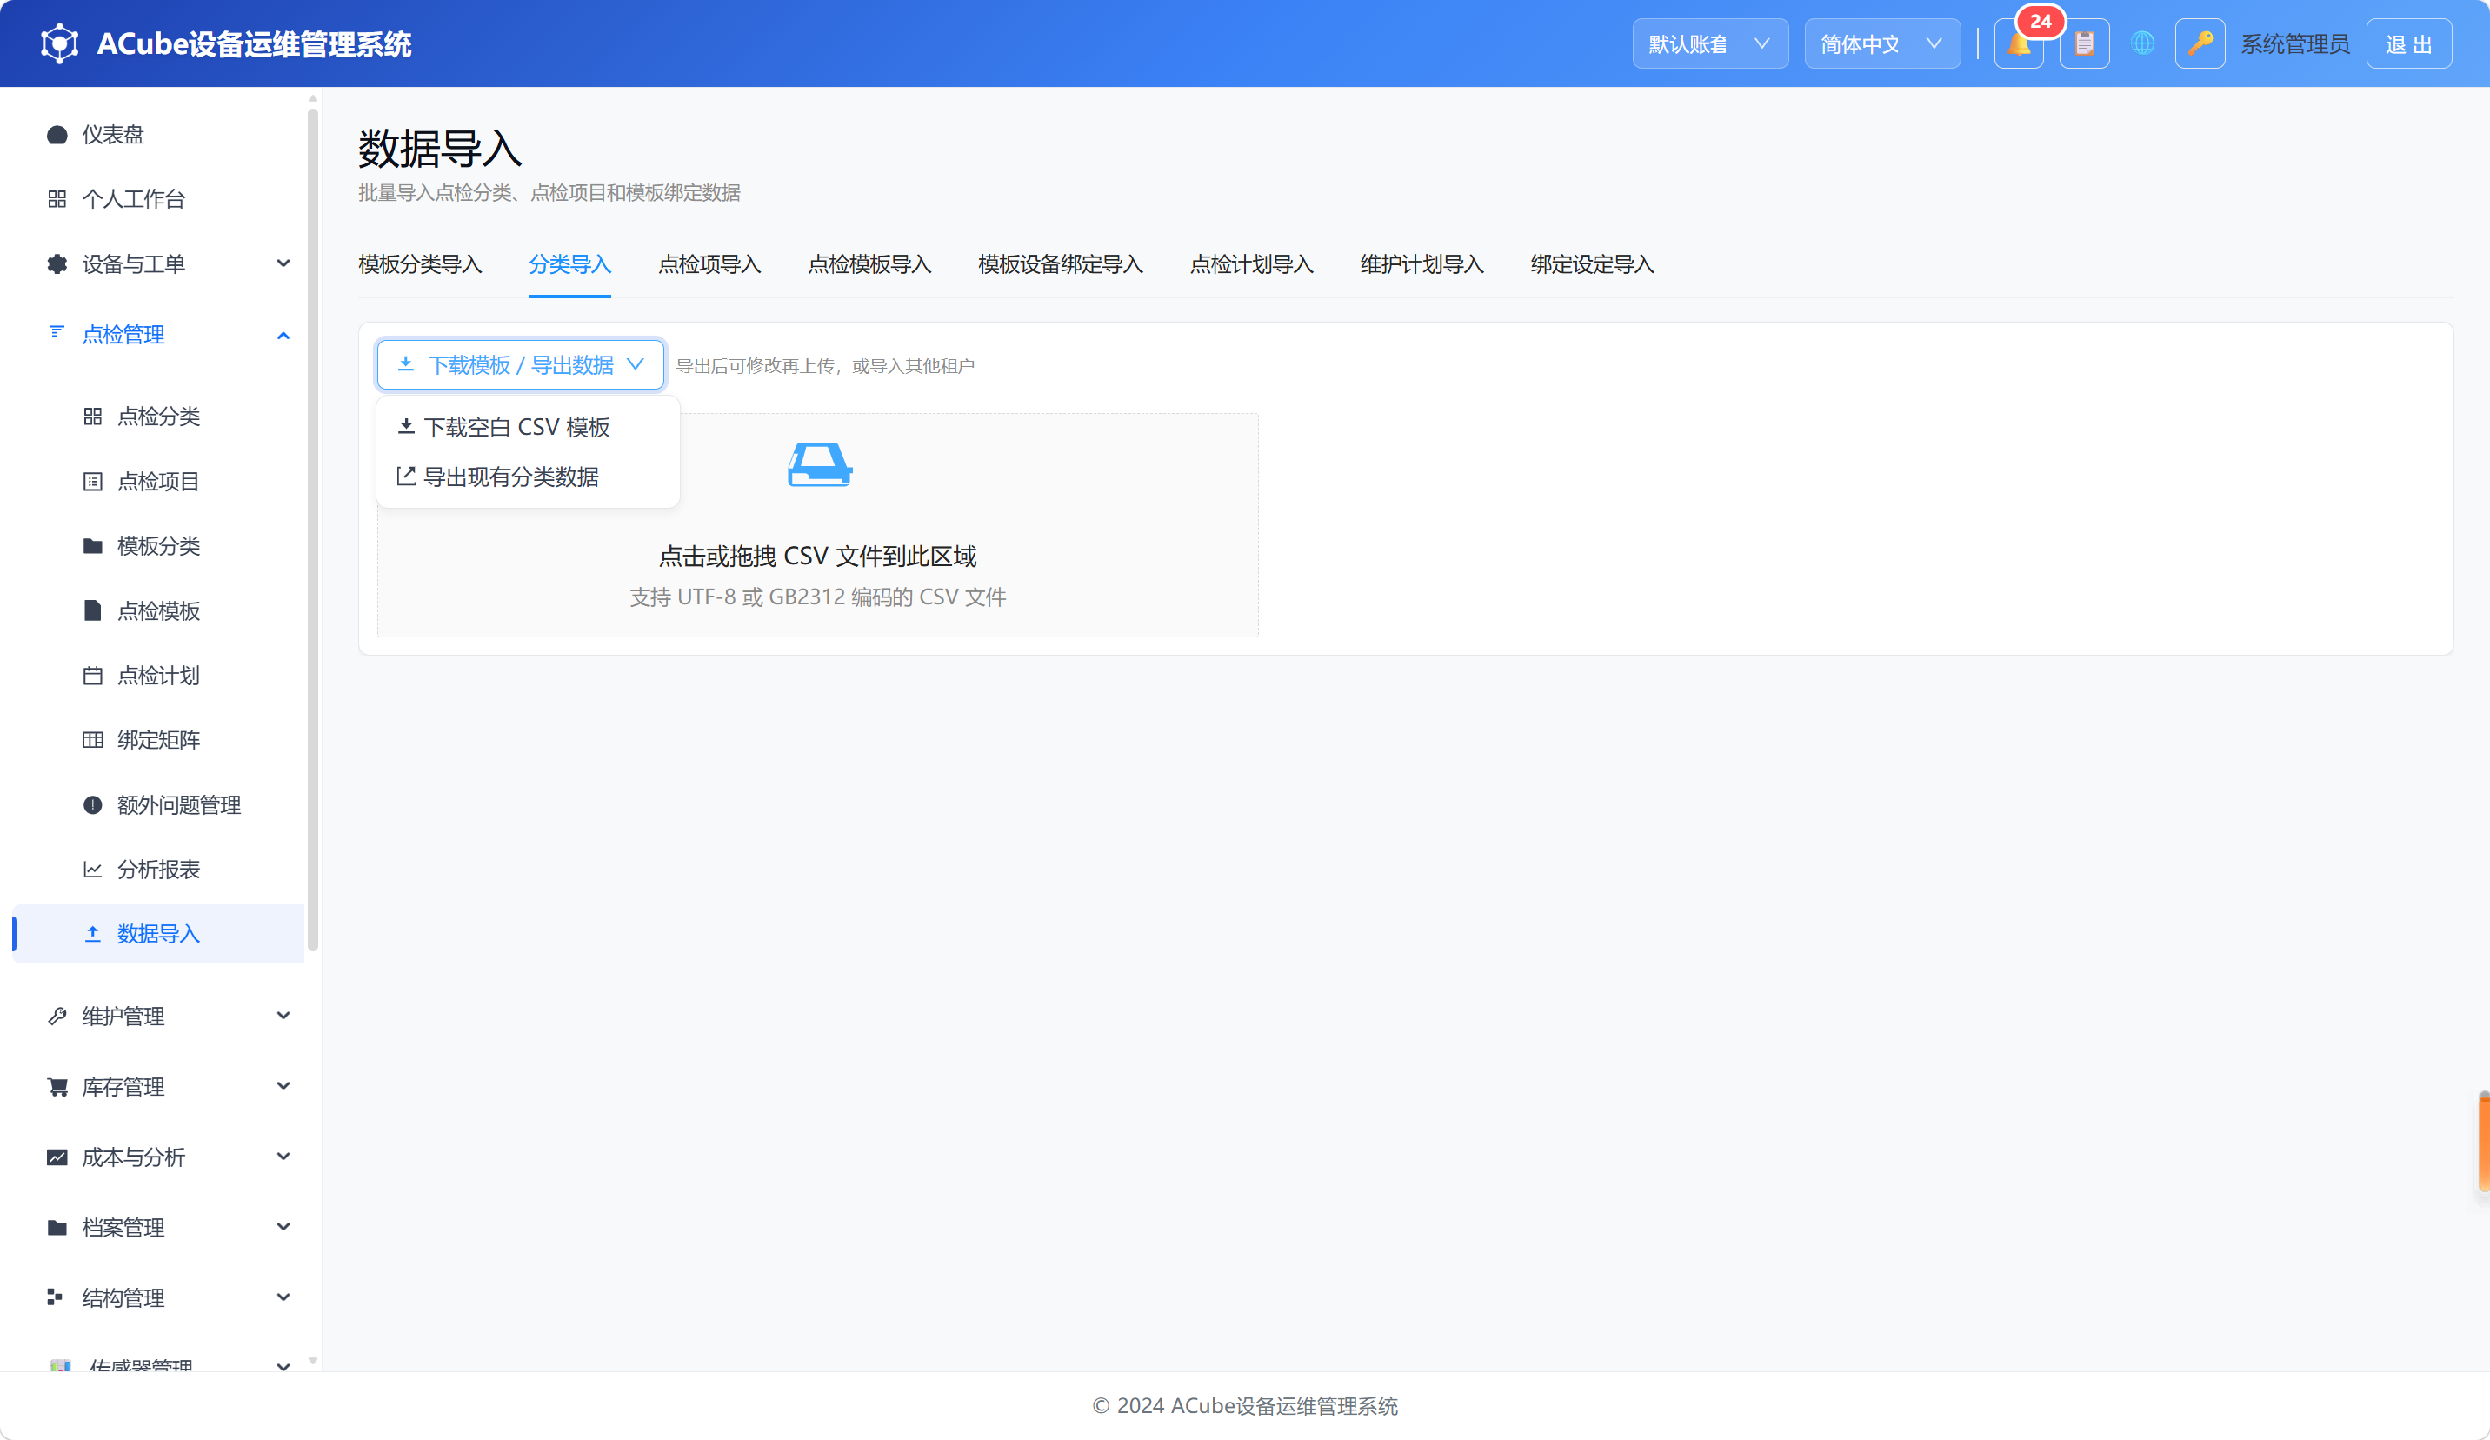Open the 默认账套 dropdown
This screenshot has width=2490, height=1440.
click(x=1709, y=43)
